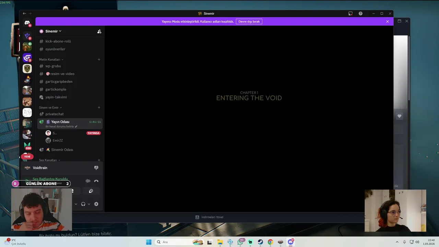Click the Voidtrain activity label
This screenshot has height=247, width=439.
[x=40, y=168]
